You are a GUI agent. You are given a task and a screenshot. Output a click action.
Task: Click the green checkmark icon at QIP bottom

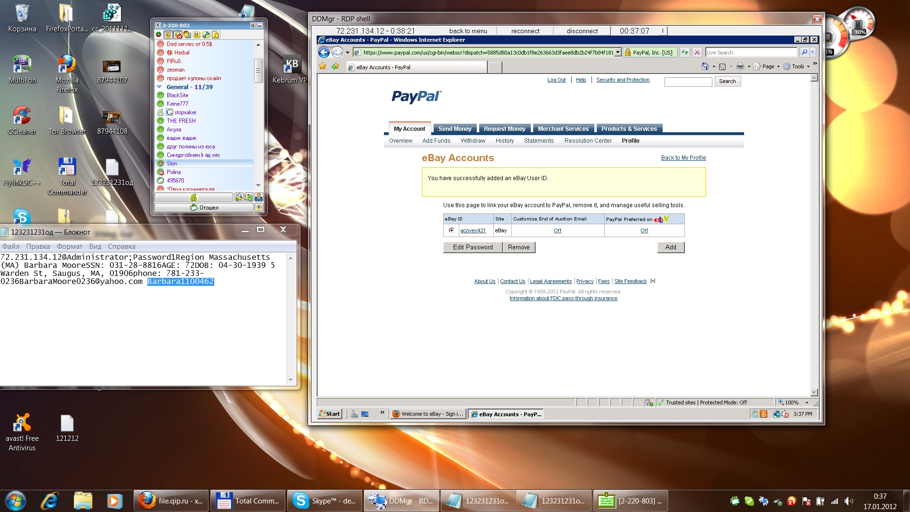point(249,197)
